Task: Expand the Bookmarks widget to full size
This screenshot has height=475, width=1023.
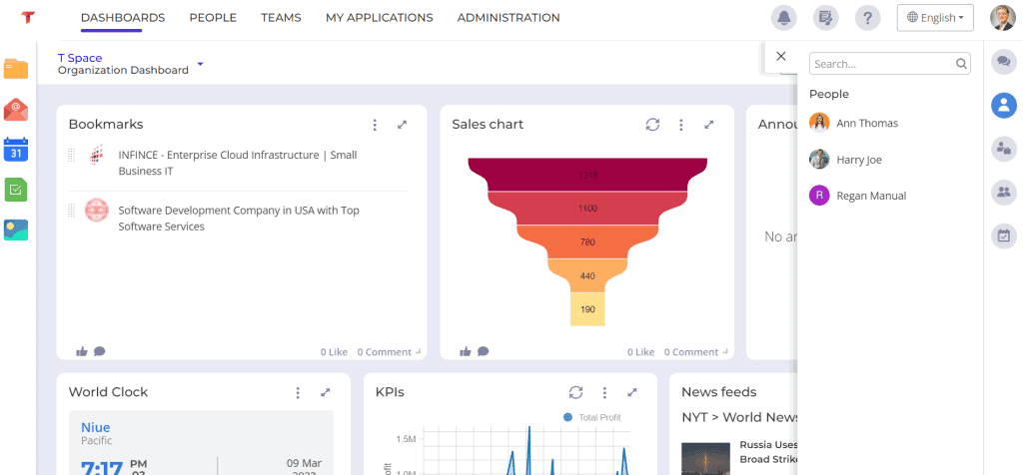Action: click(402, 125)
